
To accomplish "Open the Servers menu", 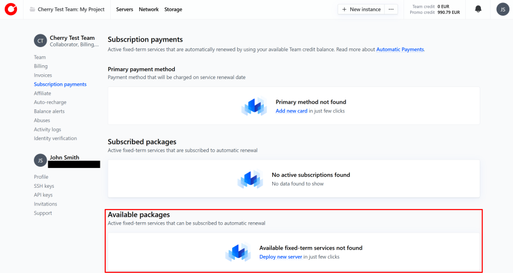I will 125,10.
